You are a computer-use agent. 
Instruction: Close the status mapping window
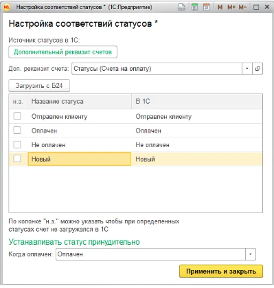(267, 7)
